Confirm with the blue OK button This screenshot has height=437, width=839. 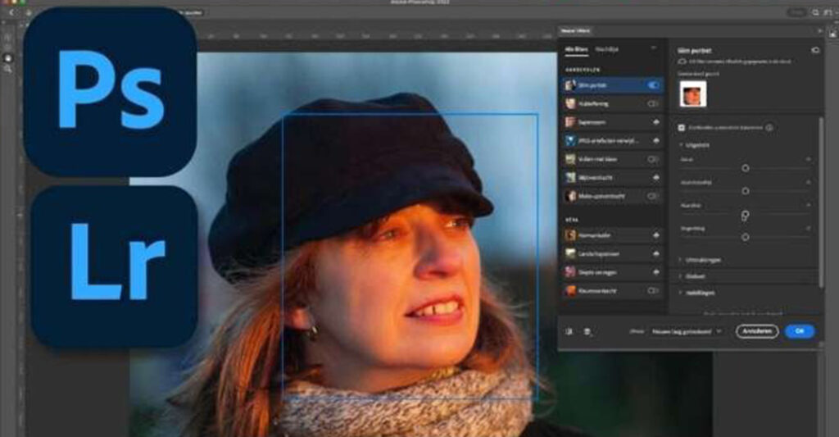(800, 331)
